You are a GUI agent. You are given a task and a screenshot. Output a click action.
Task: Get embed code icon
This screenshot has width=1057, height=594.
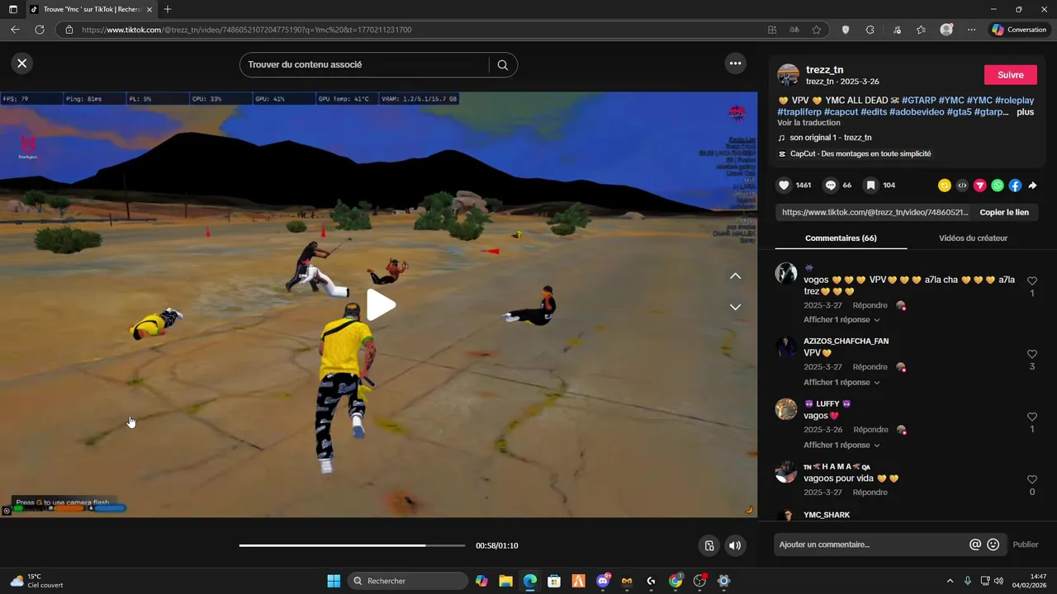[962, 186]
